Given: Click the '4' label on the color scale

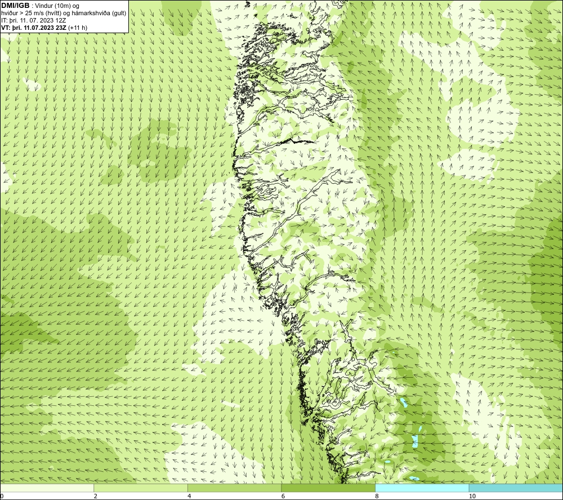Looking at the screenshot, I should (x=189, y=497).
